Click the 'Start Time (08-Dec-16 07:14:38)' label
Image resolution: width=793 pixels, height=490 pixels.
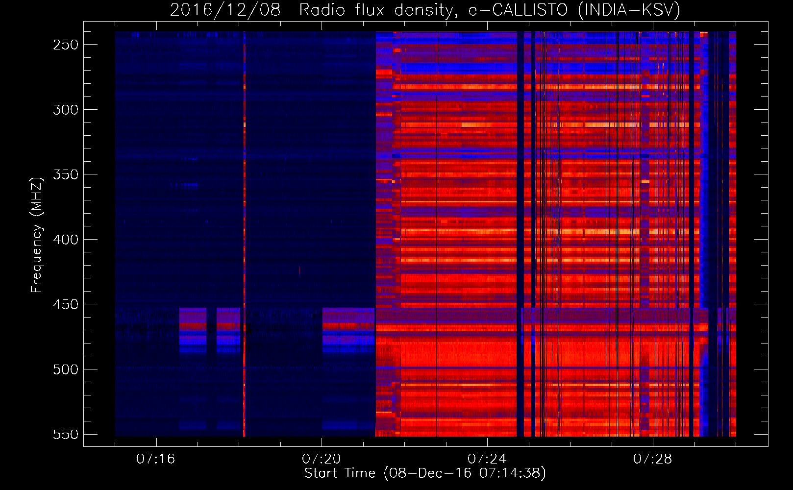click(425, 473)
